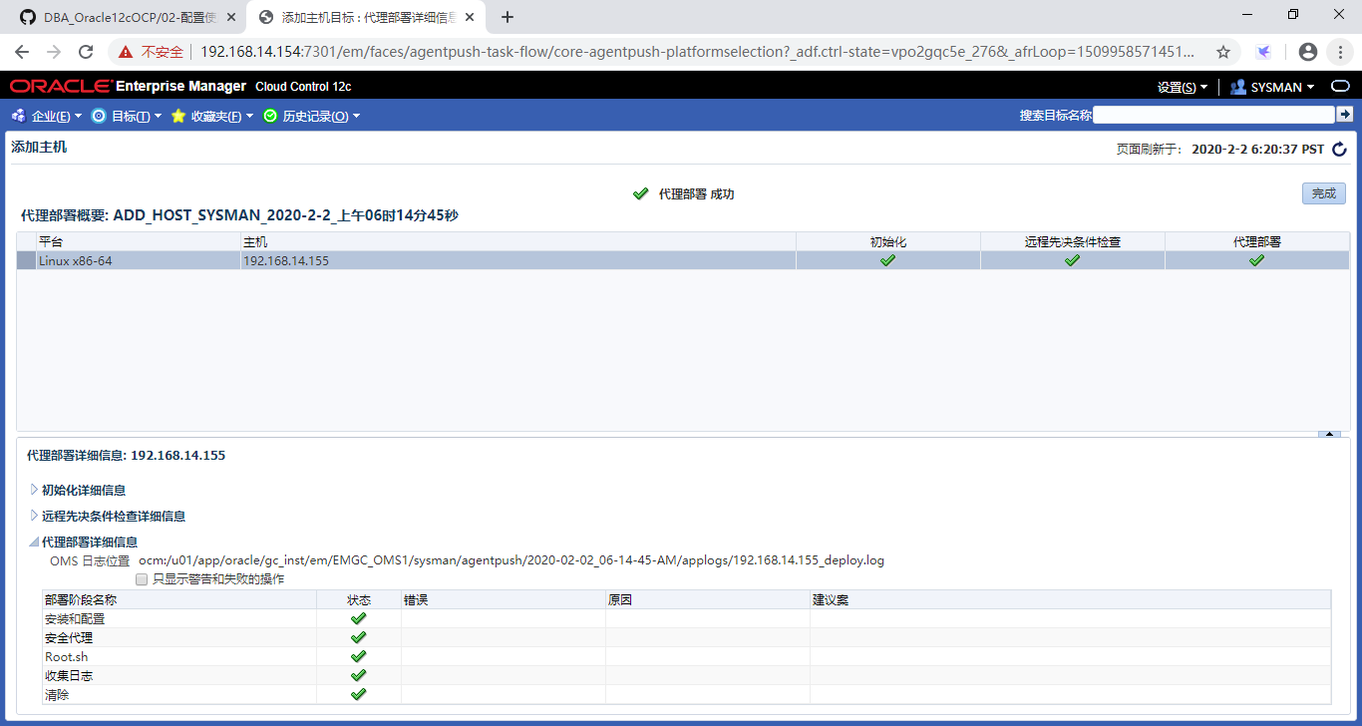Click the 远程先决条件检查 column header
This screenshot has width=1362, height=726.
(1072, 241)
